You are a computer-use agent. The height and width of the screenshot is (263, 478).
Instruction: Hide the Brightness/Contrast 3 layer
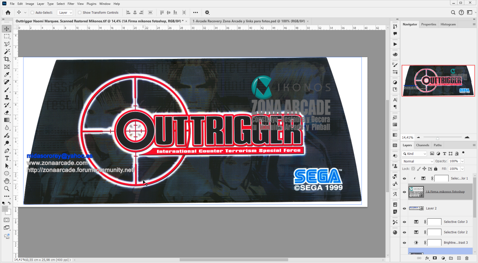tap(404, 243)
